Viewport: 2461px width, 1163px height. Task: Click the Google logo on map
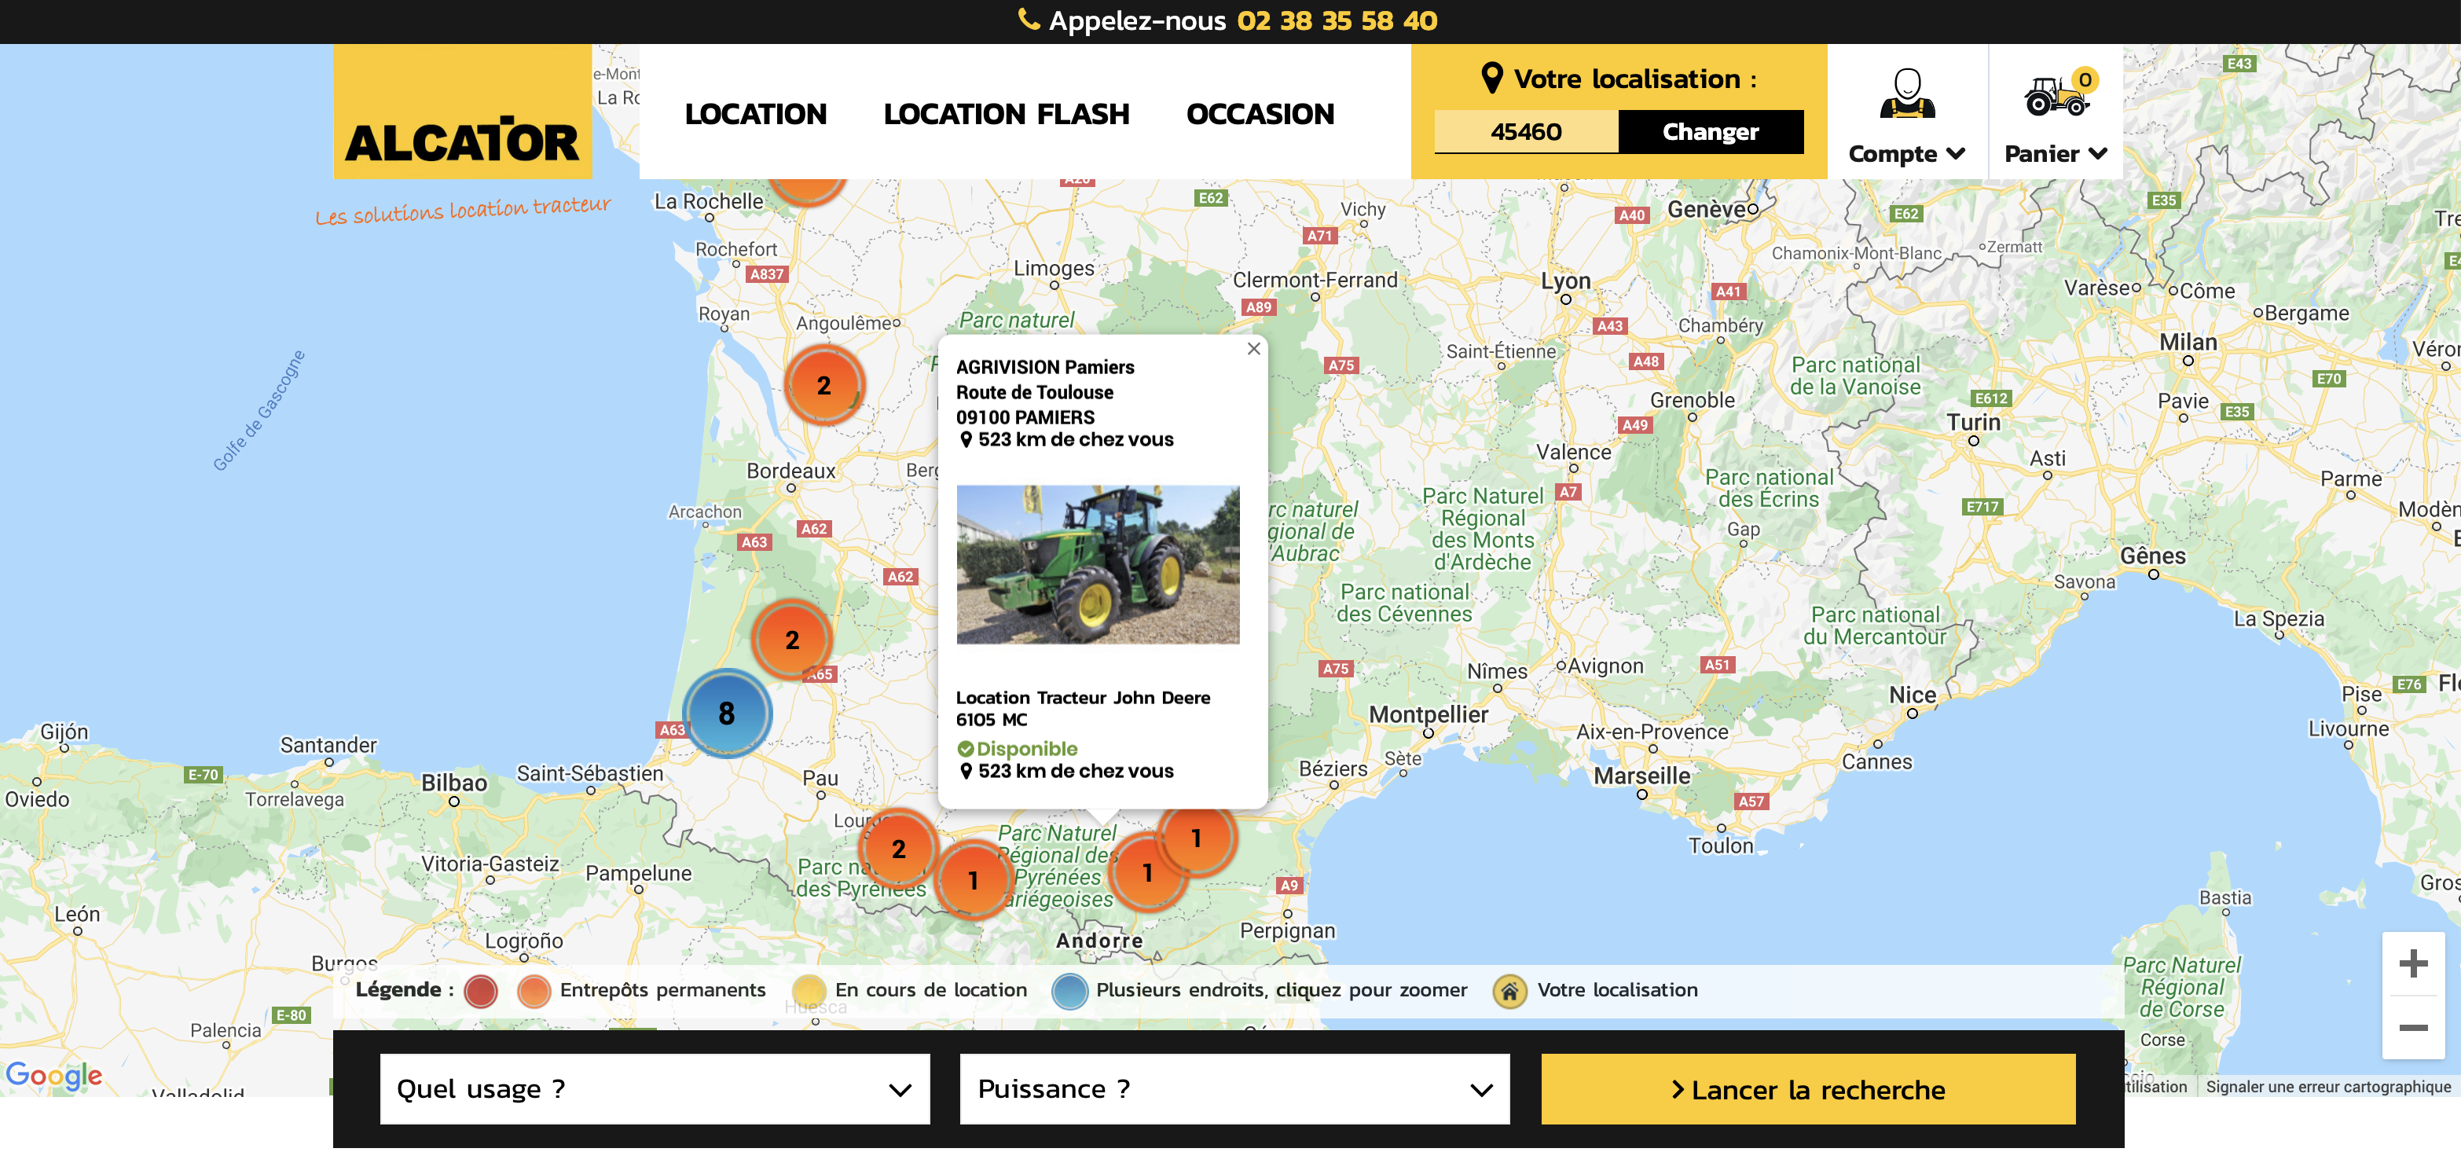tap(53, 1075)
